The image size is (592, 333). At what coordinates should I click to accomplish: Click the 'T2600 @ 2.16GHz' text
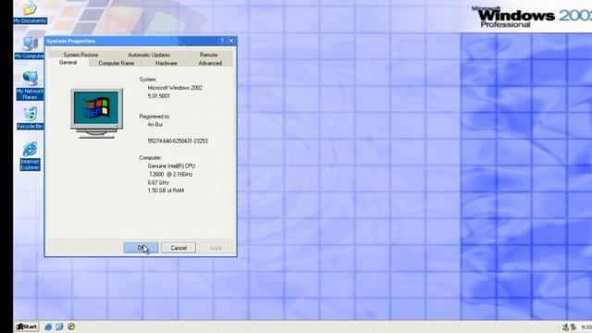[x=170, y=175]
